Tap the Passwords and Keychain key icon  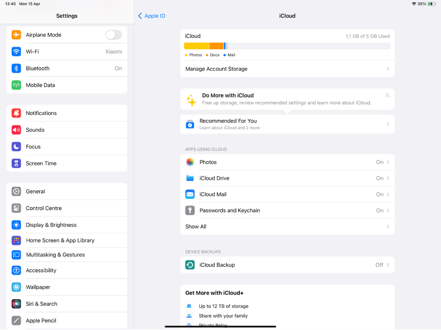[190, 210]
